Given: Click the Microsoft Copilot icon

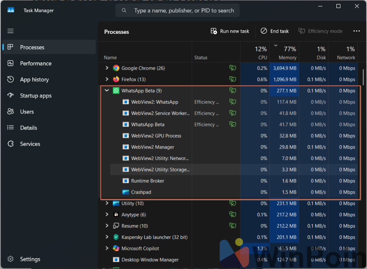Looking at the screenshot, I should pos(116,248).
